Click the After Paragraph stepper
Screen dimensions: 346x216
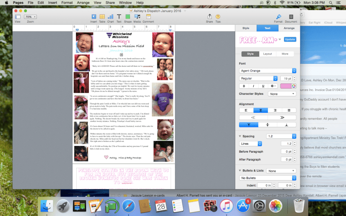tap(294, 159)
